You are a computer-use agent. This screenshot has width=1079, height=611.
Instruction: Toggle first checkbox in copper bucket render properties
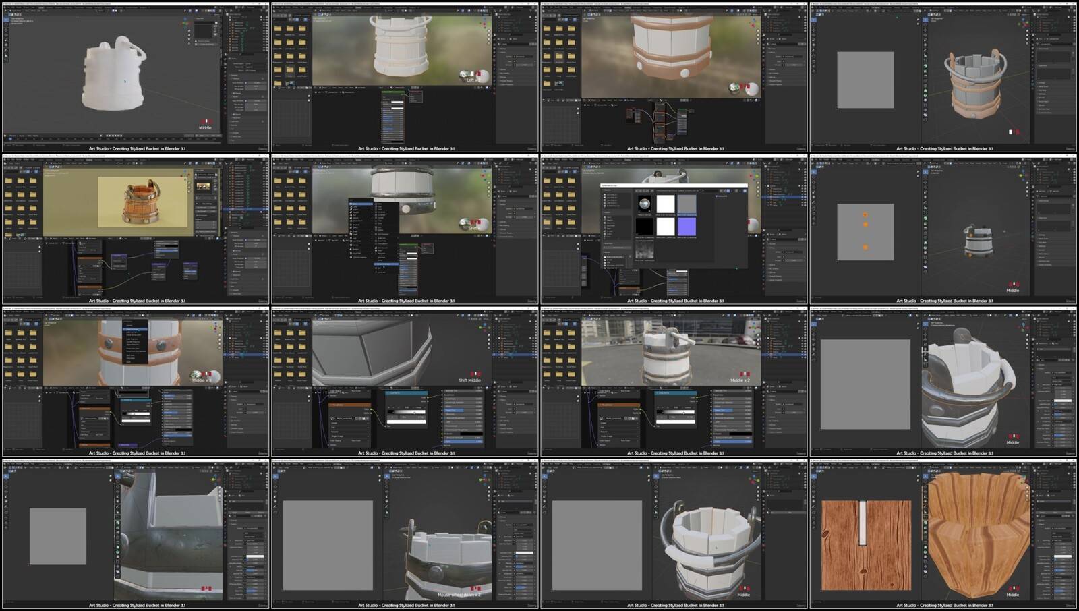[x=245, y=239]
